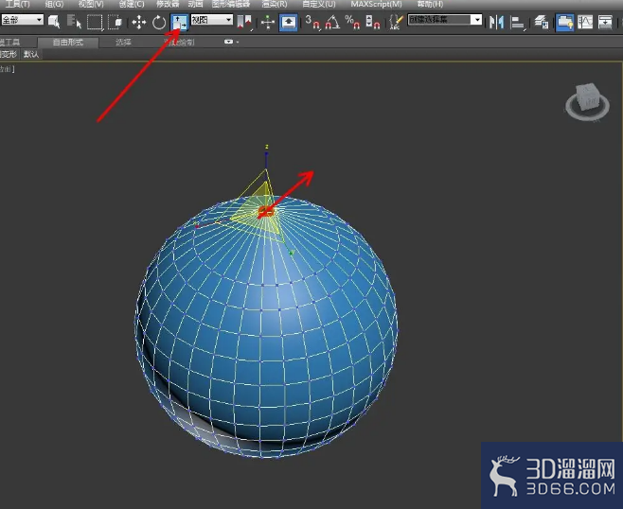623x509 pixels.
Task: Open the MAXScript(M) menu
Action: (x=376, y=5)
